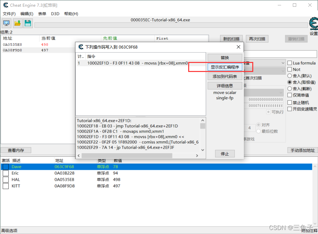Click the 描述 column header in address list
This screenshot has width=318, height=234.
(x=16, y=161)
